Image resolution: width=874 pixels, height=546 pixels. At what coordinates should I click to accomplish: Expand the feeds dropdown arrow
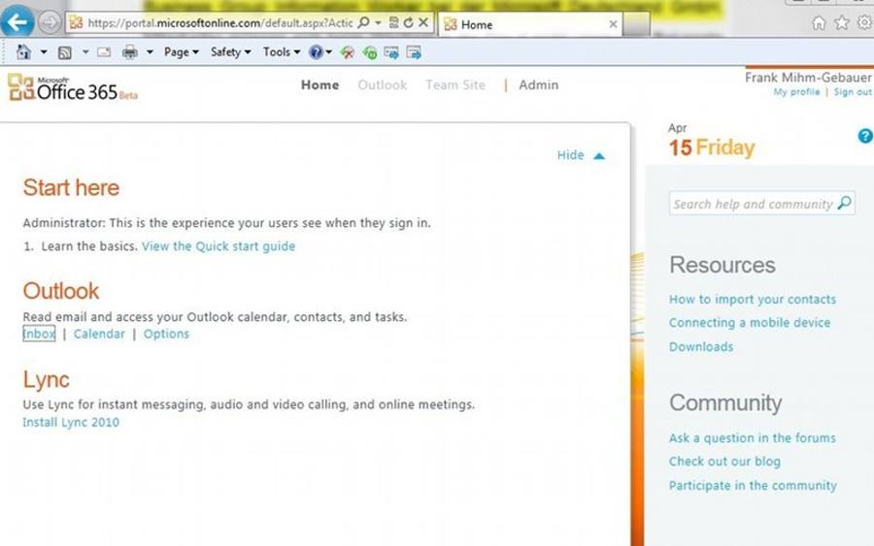tap(85, 52)
